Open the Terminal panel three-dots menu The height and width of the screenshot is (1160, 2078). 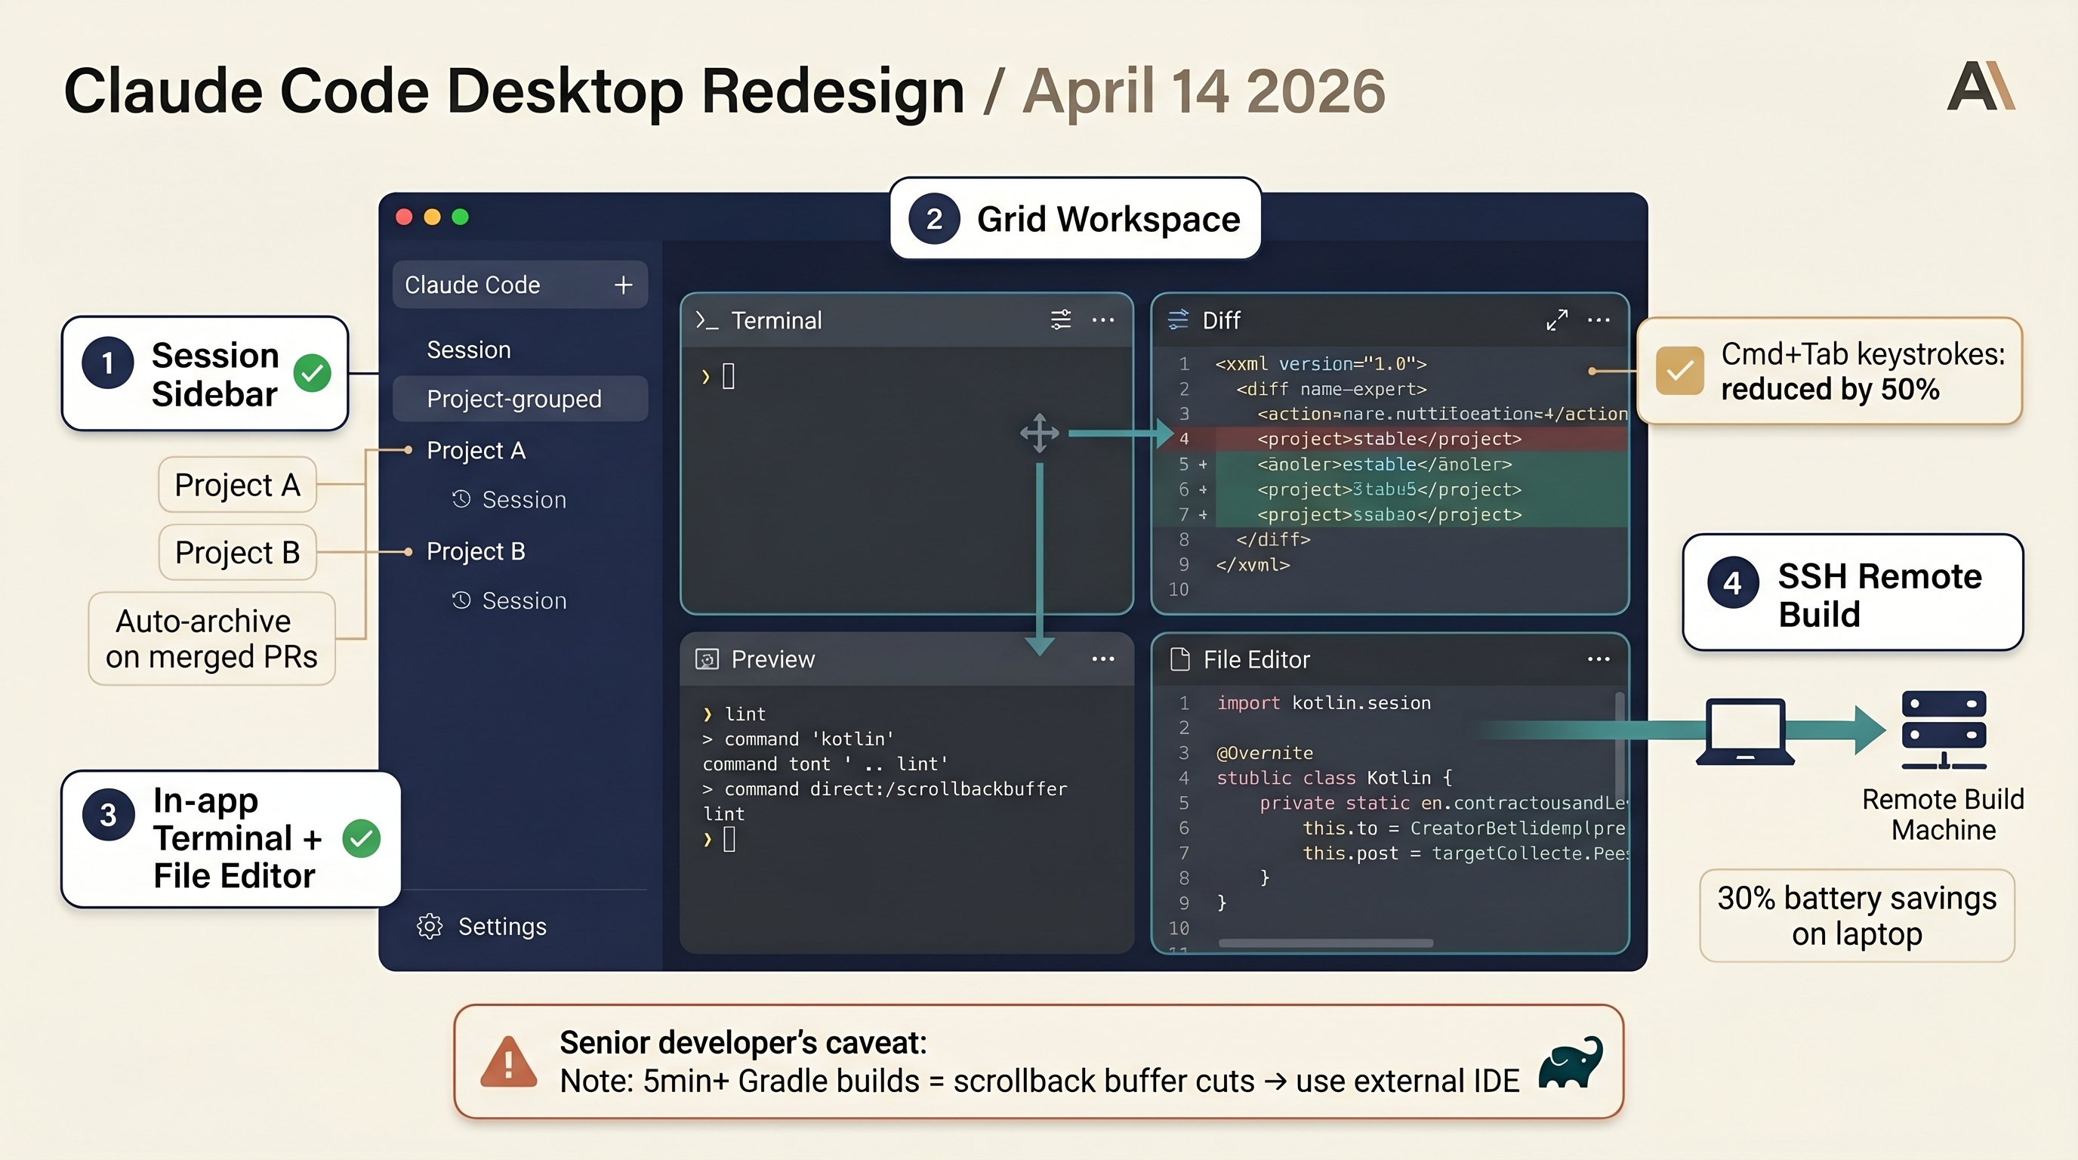click(1102, 320)
